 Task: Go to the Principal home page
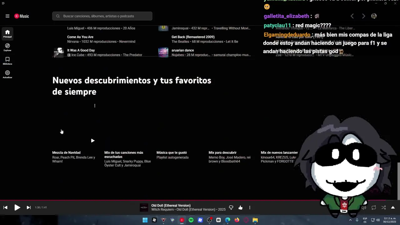coord(7,34)
